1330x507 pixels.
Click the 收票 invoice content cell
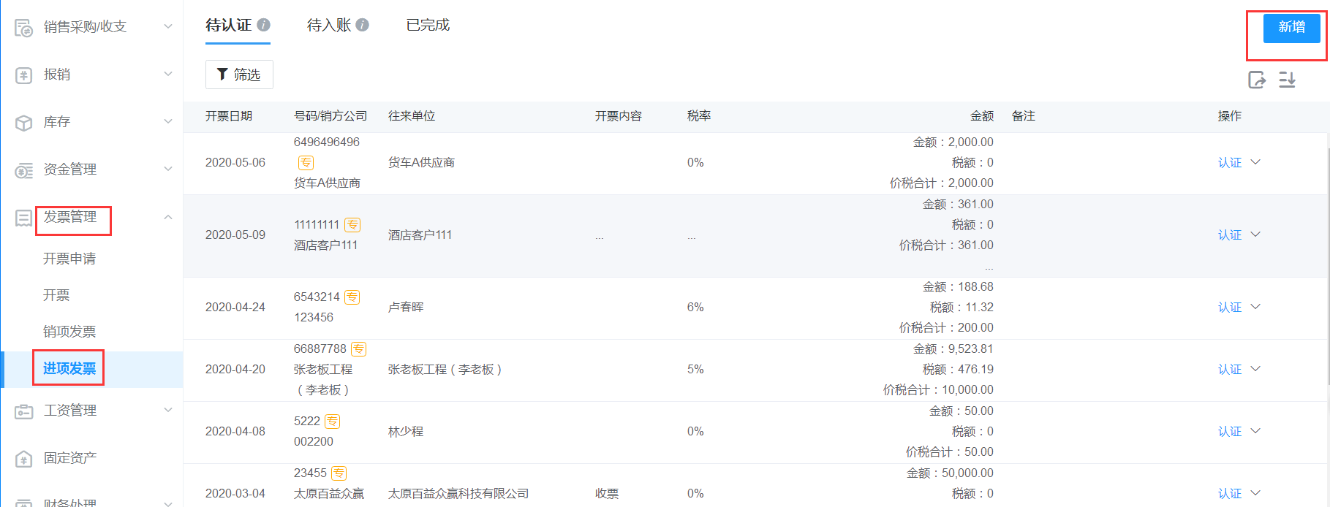pos(607,494)
